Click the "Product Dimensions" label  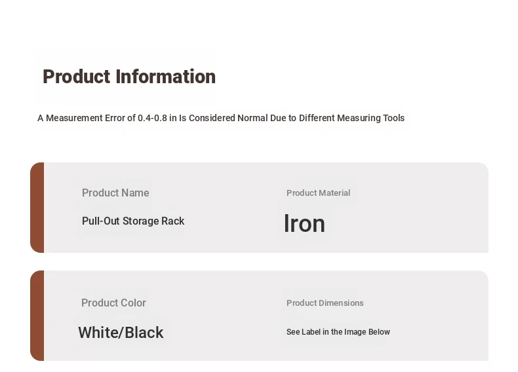325,303
